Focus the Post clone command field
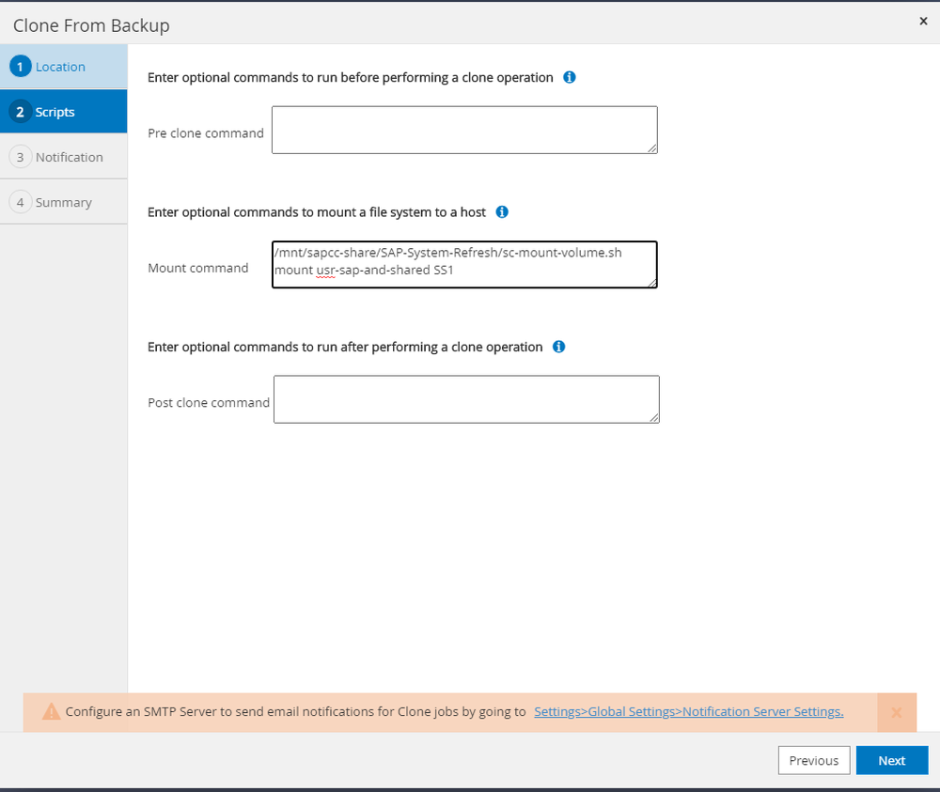This screenshot has height=792, width=940. [466, 399]
